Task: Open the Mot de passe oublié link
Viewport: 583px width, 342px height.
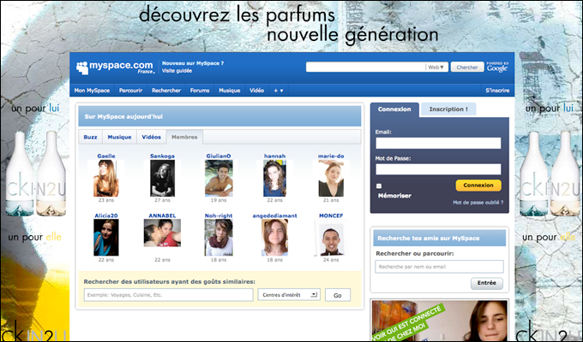Action: pos(478,203)
